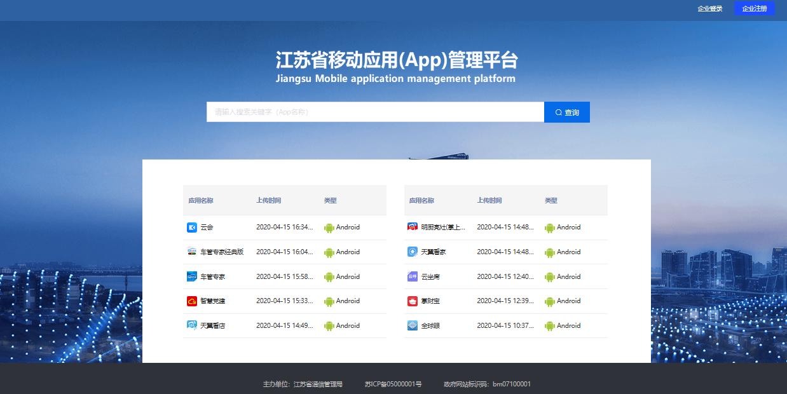Click the 云会 app icon

pos(191,227)
